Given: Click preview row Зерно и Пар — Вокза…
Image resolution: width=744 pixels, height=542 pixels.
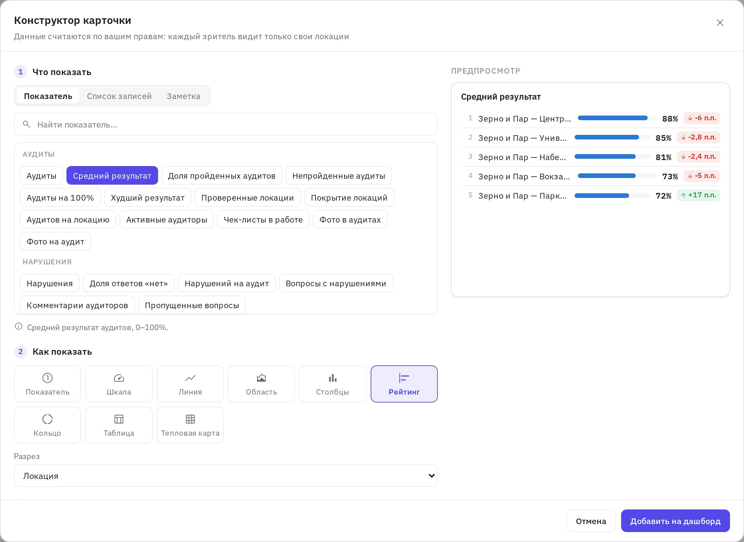Looking at the screenshot, I should pyautogui.click(x=591, y=176).
